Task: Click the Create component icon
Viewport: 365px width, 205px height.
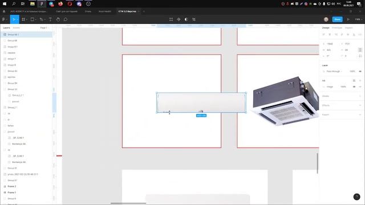Action: [179, 19]
